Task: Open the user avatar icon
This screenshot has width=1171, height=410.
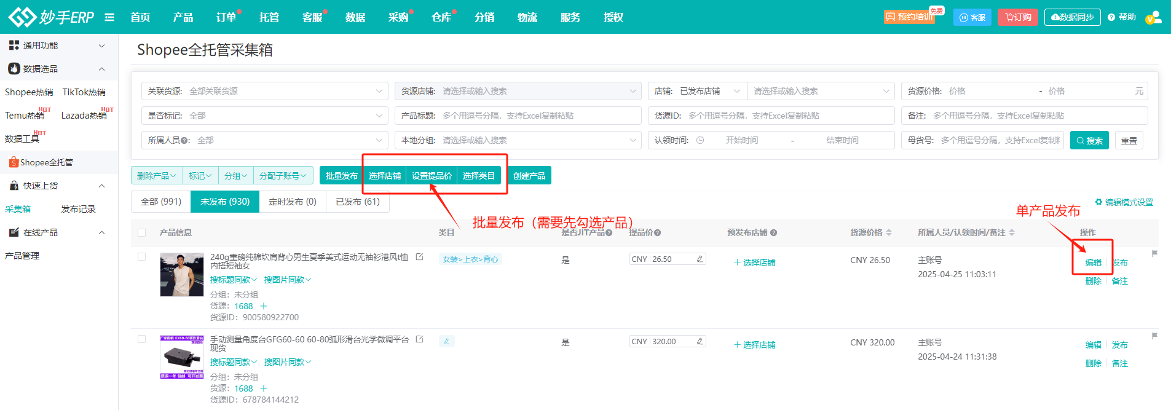Action: point(1153,17)
